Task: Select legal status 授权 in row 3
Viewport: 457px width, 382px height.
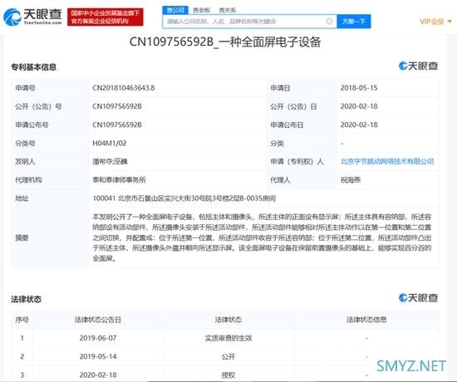Action: pos(228,375)
